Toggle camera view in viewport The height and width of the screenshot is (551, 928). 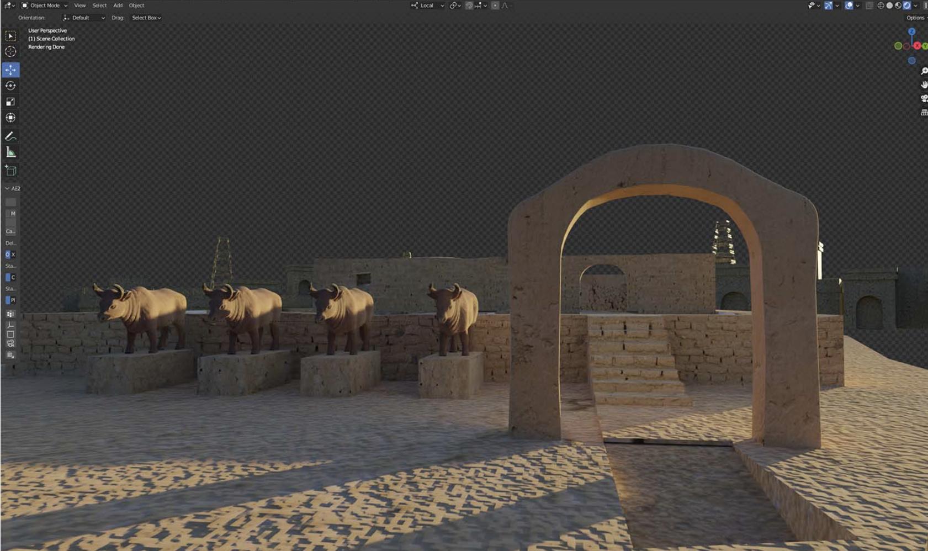924,98
